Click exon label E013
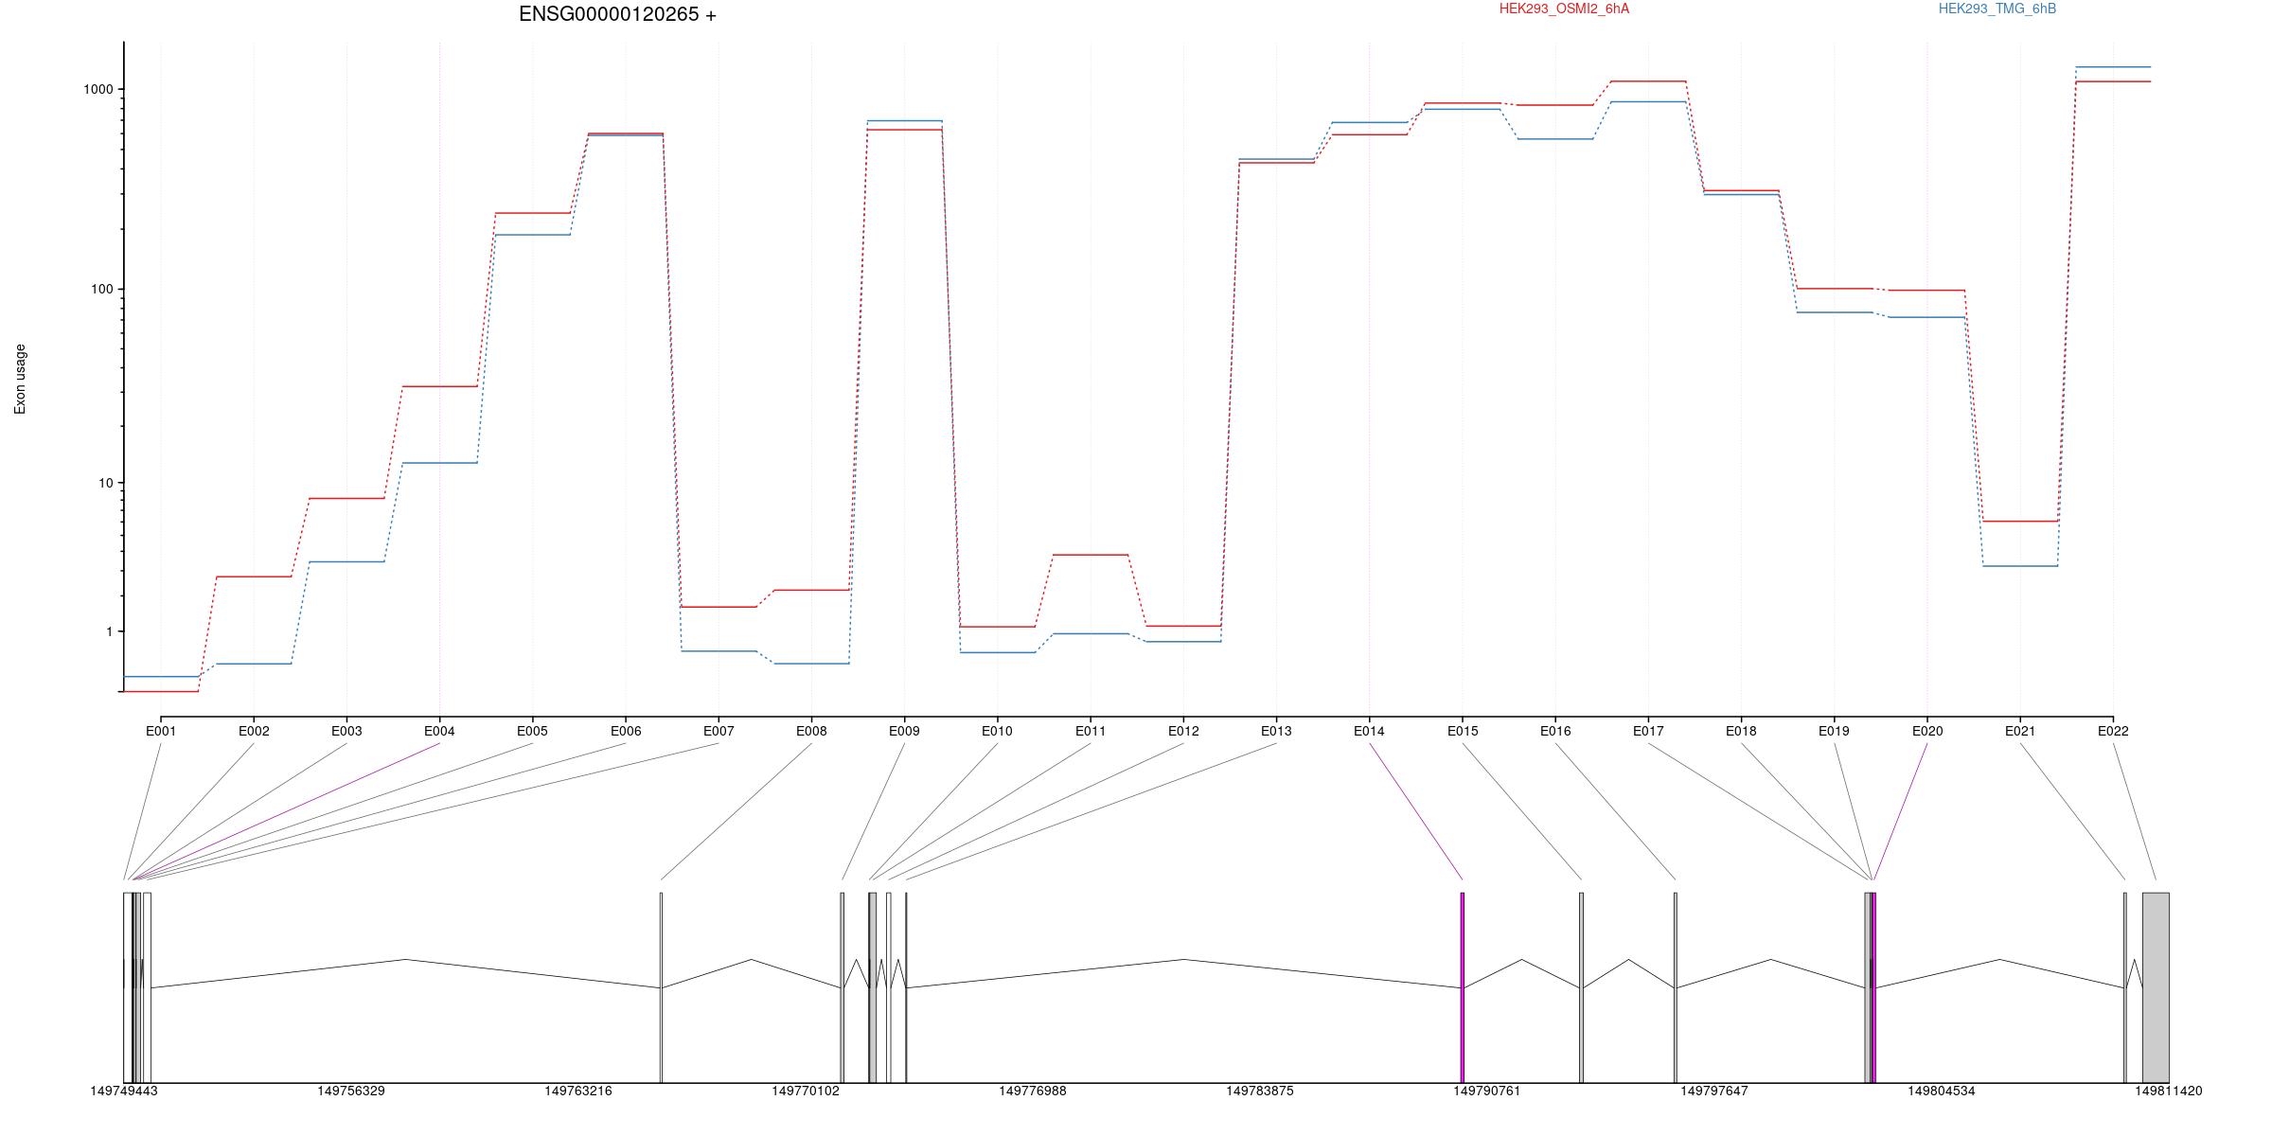The height and width of the screenshot is (1136, 2272). click(1276, 731)
